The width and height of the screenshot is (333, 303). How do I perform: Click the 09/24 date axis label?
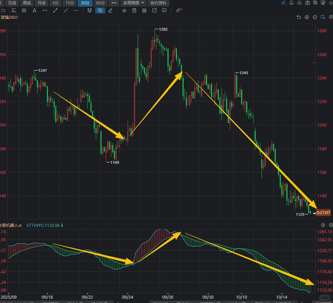click(127, 297)
